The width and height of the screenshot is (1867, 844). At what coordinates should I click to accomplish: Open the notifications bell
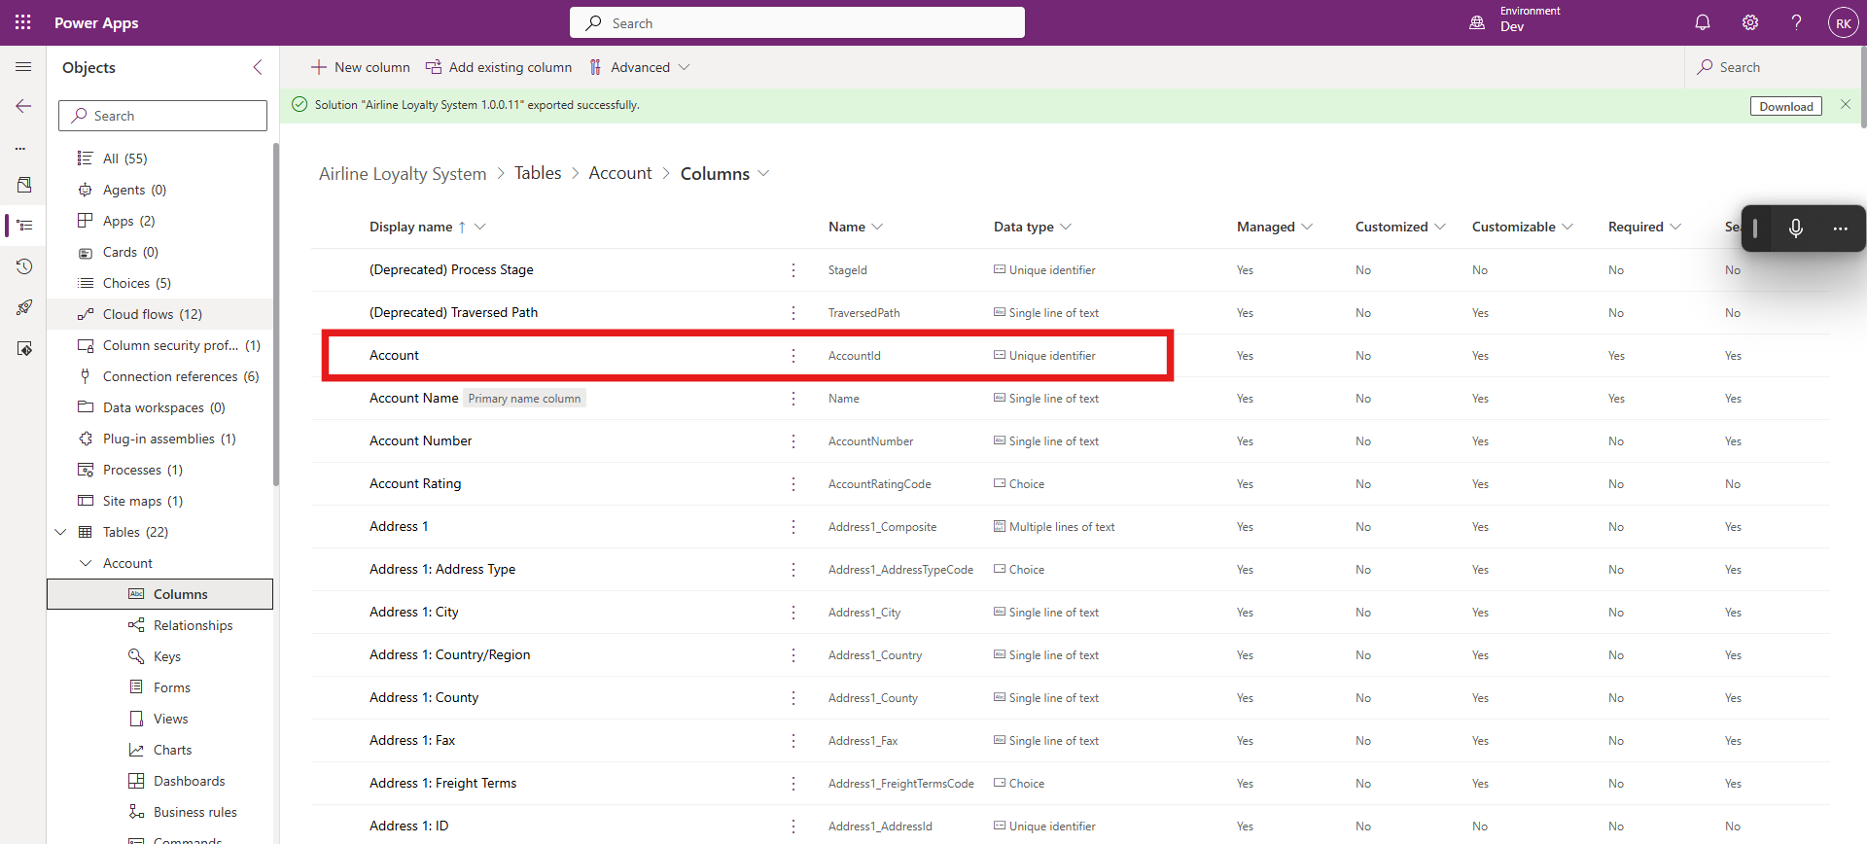pos(1702,22)
